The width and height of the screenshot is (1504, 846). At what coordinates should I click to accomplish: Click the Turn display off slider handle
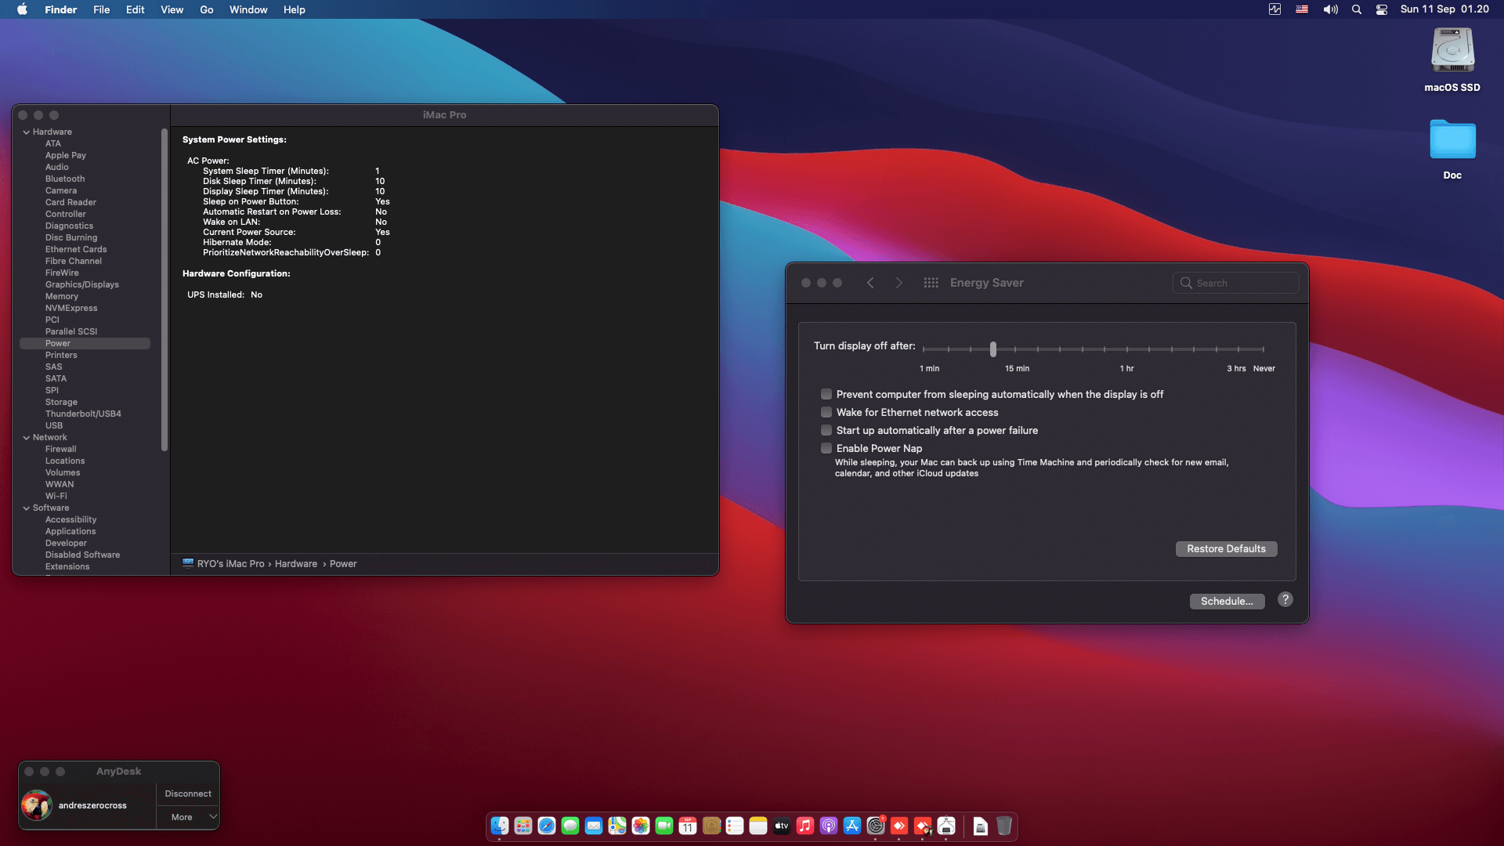(x=992, y=349)
